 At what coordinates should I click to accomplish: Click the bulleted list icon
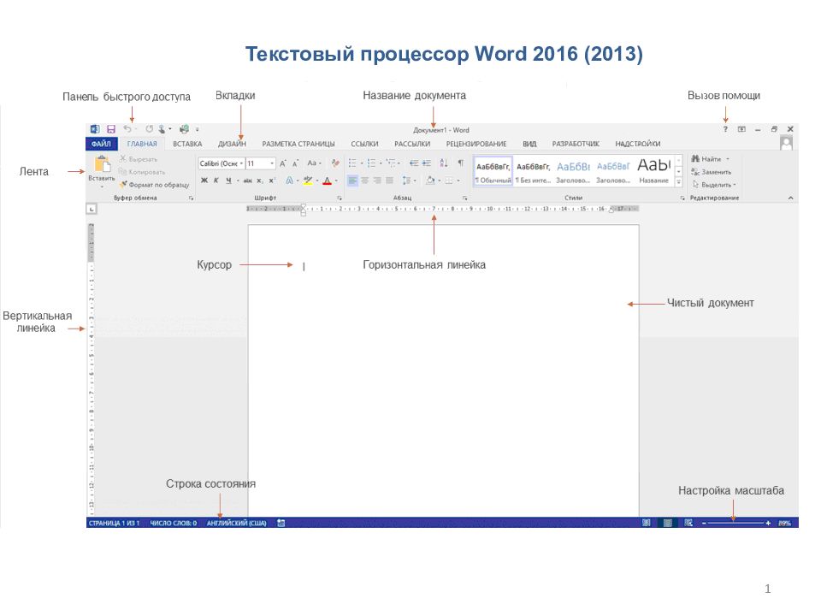[353, 163]
